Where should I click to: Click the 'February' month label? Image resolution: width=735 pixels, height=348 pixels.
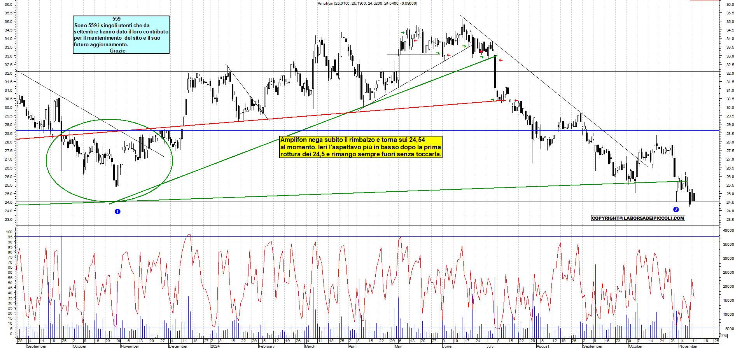point(267,346)
